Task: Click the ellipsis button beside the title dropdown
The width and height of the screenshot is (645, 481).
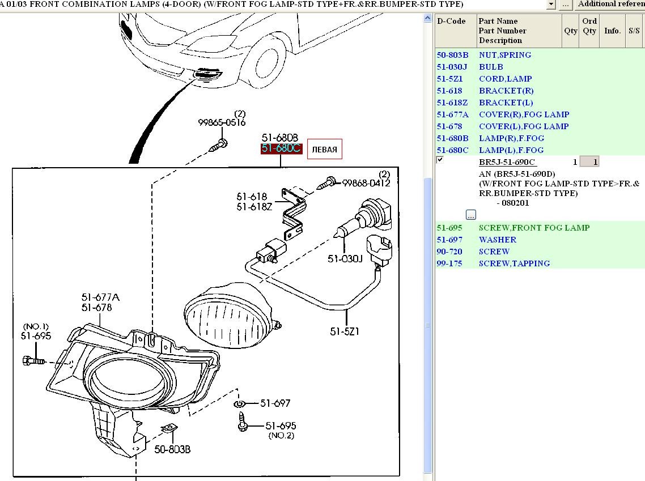Action: coord(566,5)
